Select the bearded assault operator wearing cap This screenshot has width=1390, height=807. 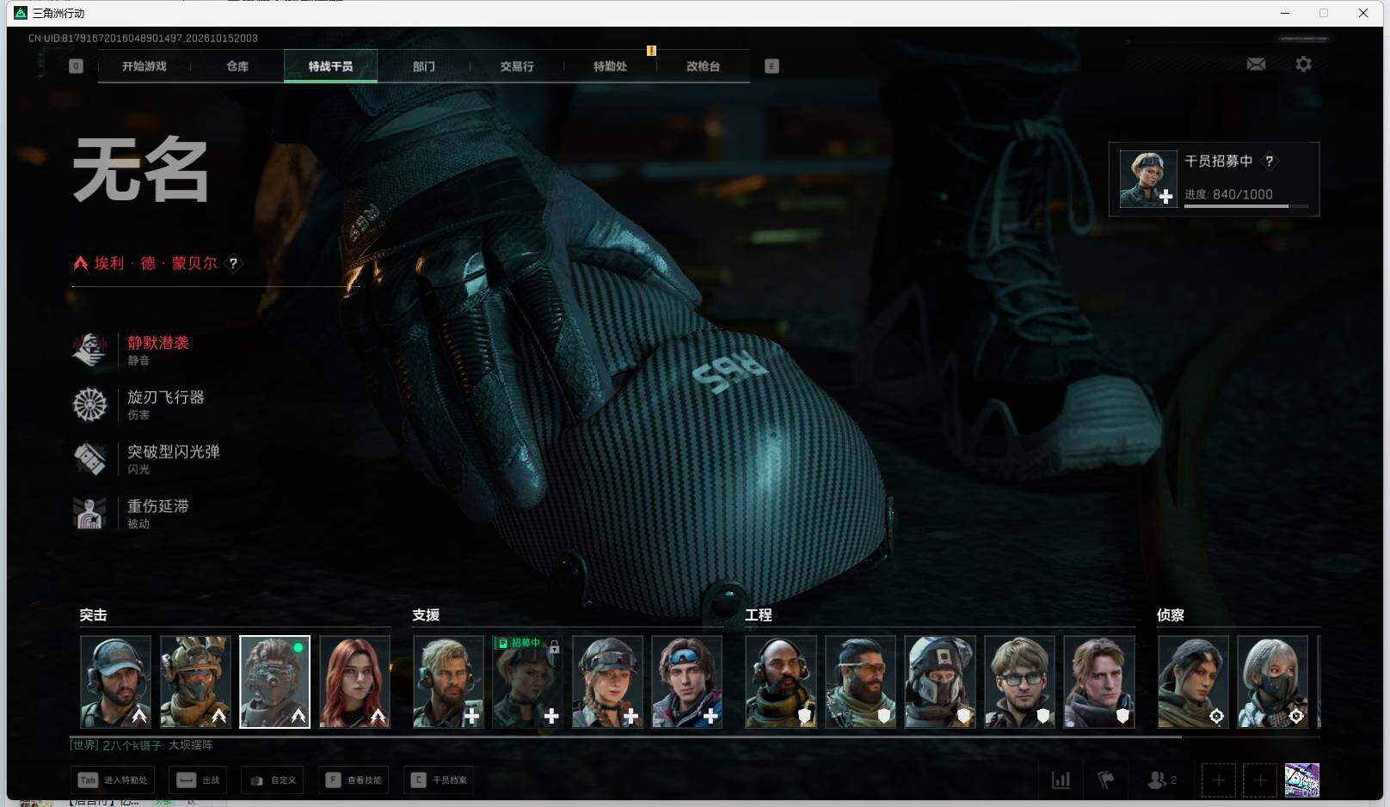tap(116, 682)
